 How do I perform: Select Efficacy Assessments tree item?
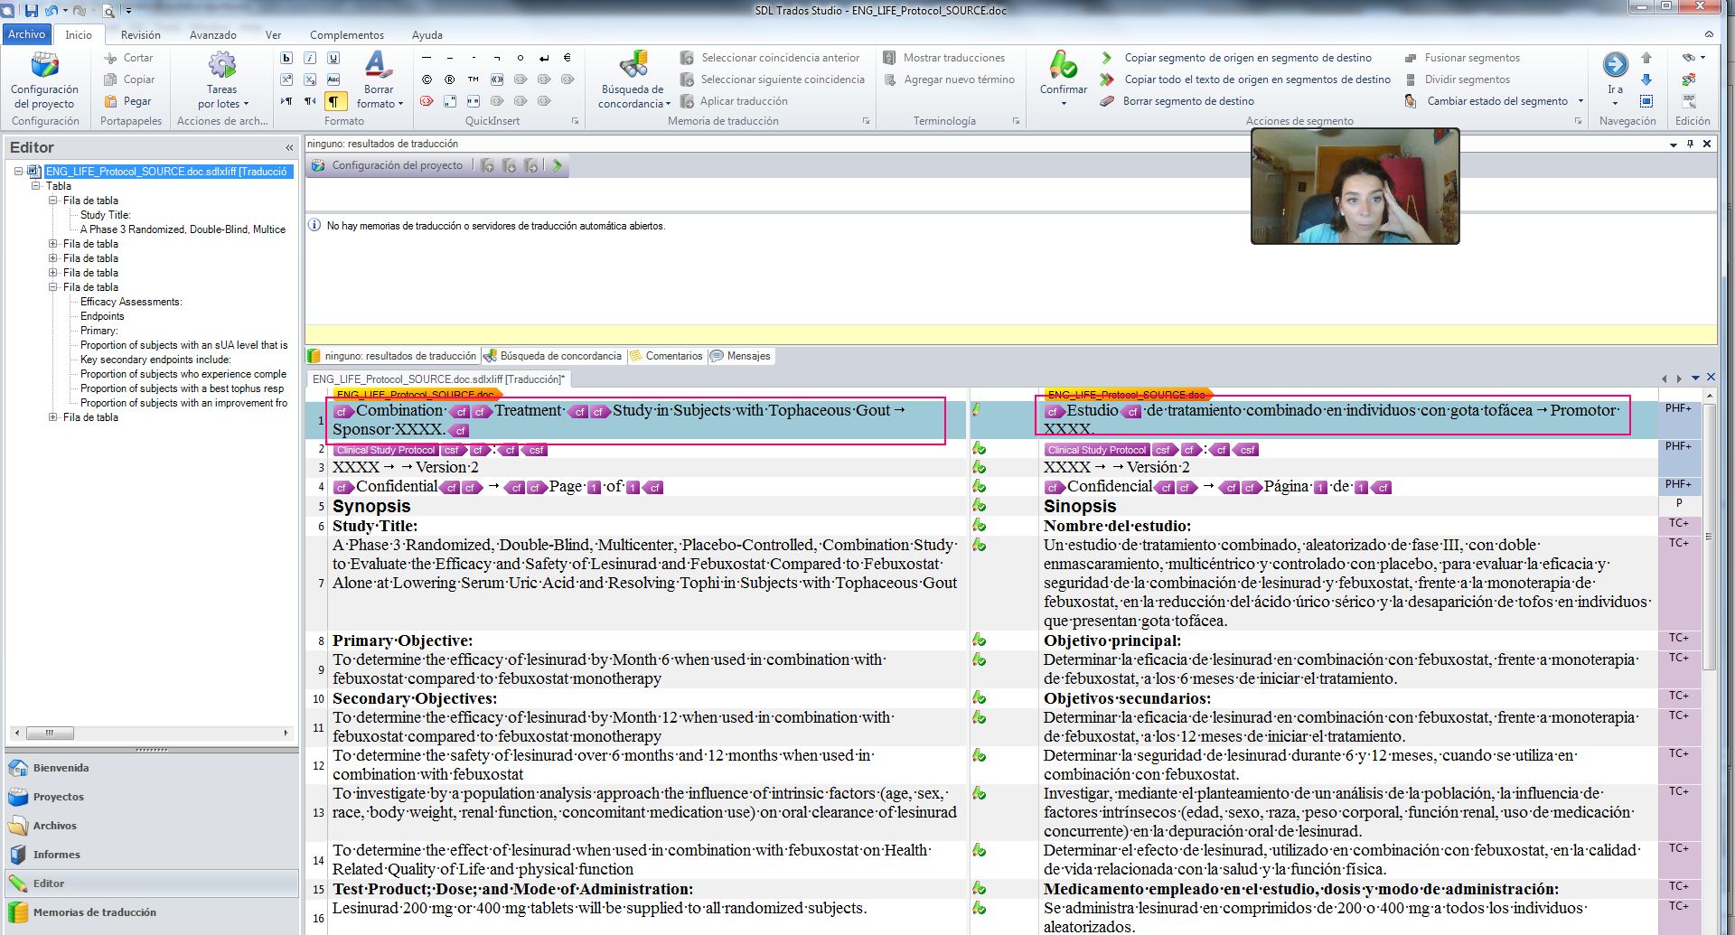click(x=131, y=302)
